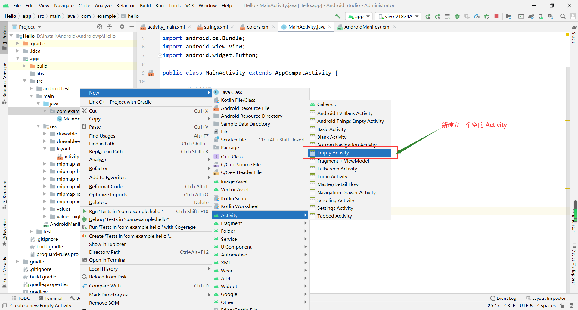
Task: Expand the values folder
Action: pyautogui.click(x=45, y=209)
